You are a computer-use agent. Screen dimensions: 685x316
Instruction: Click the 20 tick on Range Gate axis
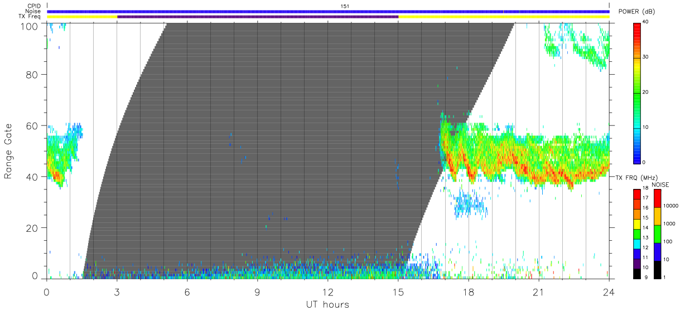tap(31, 228)
